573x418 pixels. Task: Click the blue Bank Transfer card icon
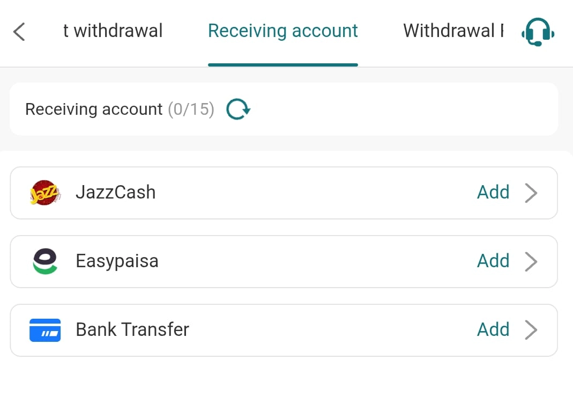point(44,330)
